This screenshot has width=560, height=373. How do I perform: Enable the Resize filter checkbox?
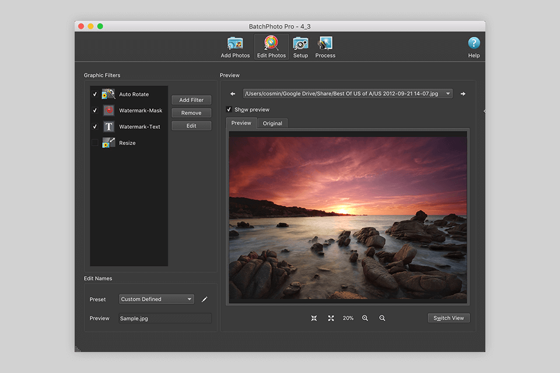(x=94, y=143)
